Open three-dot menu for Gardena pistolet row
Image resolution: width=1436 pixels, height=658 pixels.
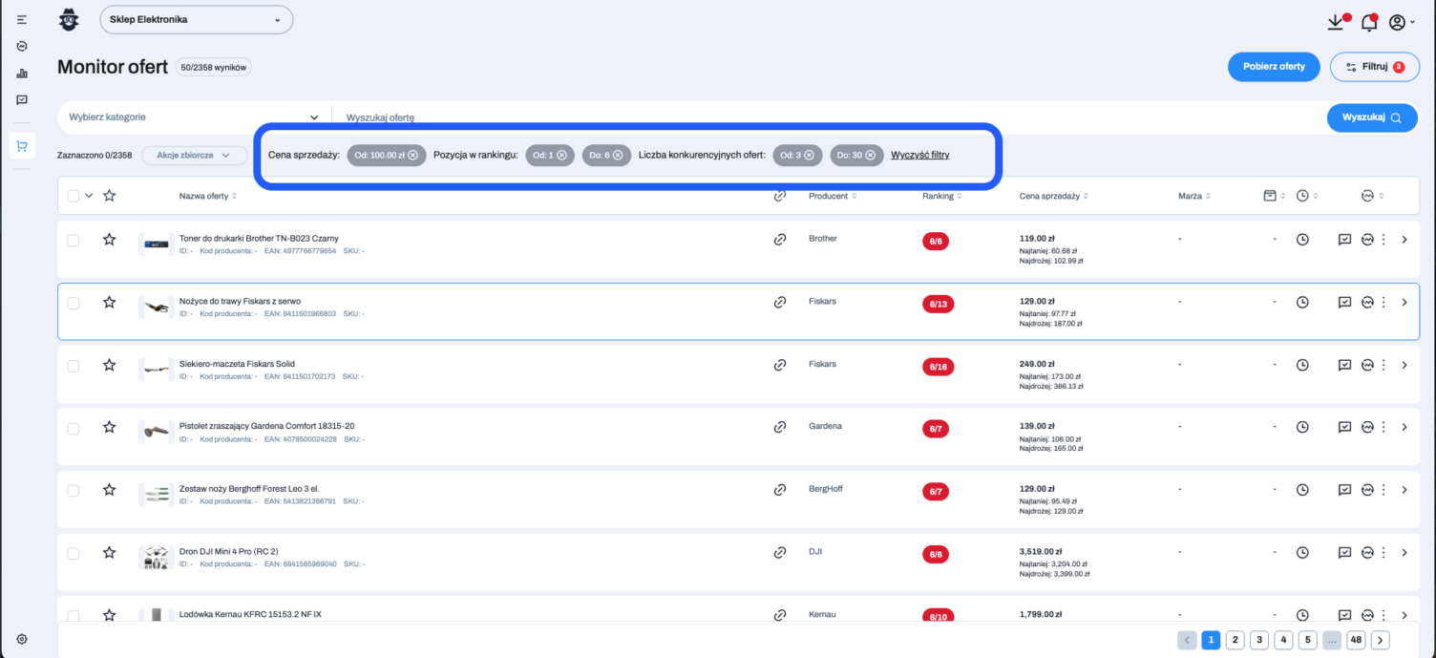[1383, 427]
